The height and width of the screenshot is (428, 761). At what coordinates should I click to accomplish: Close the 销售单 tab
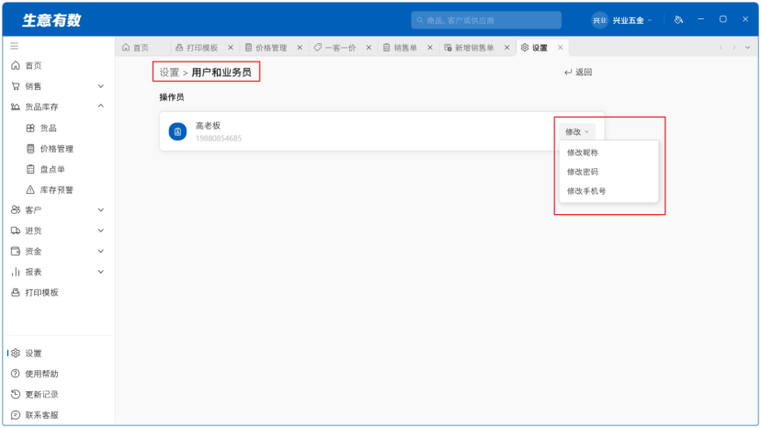click(429, 48)
